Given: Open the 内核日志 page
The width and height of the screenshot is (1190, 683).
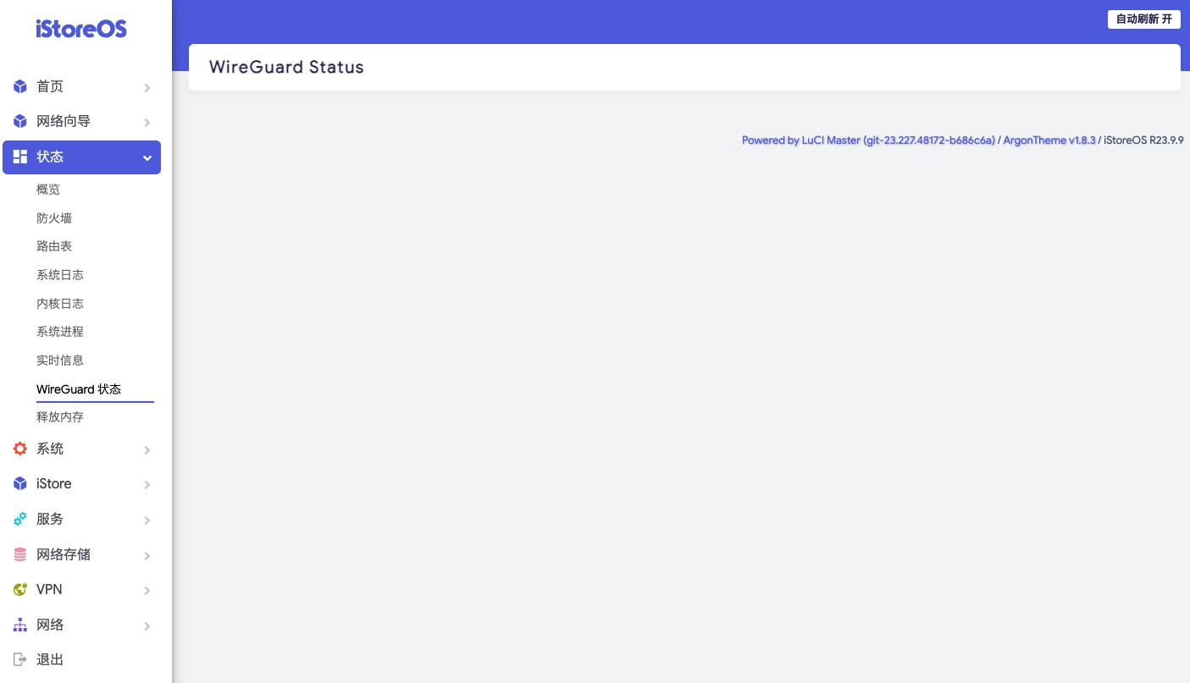Looking at the screenshot, I should click(x=60, y=304).
